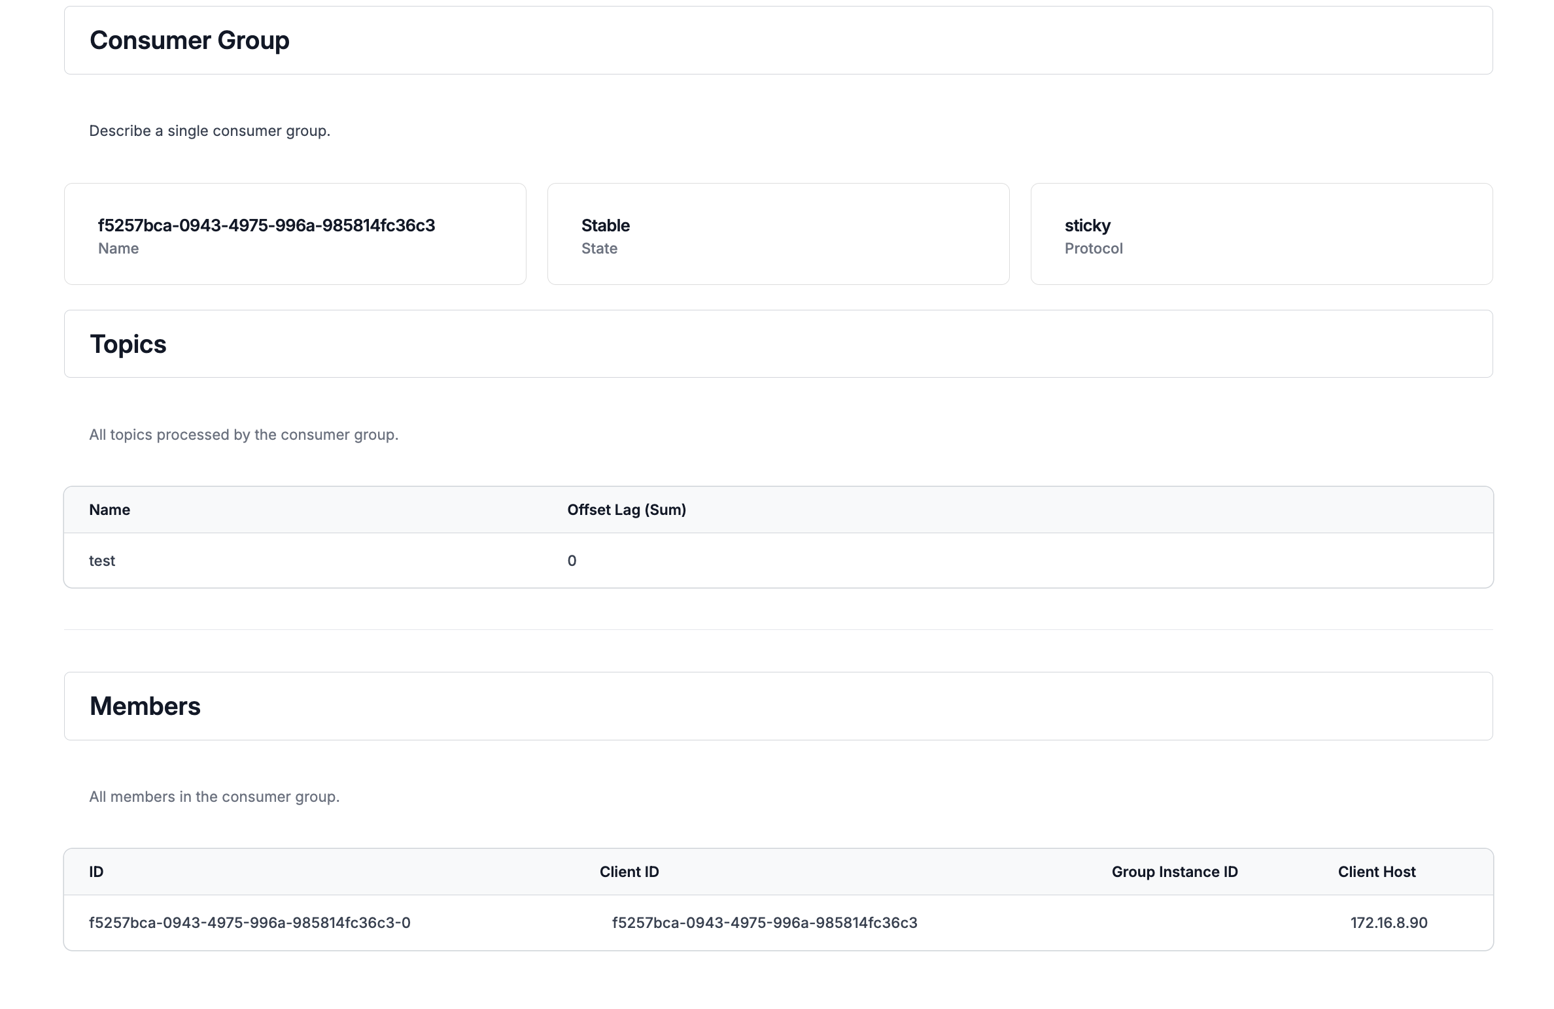
Task: Click 'All topics processed by the consumer group' text
Action: [x=243, y=435]
